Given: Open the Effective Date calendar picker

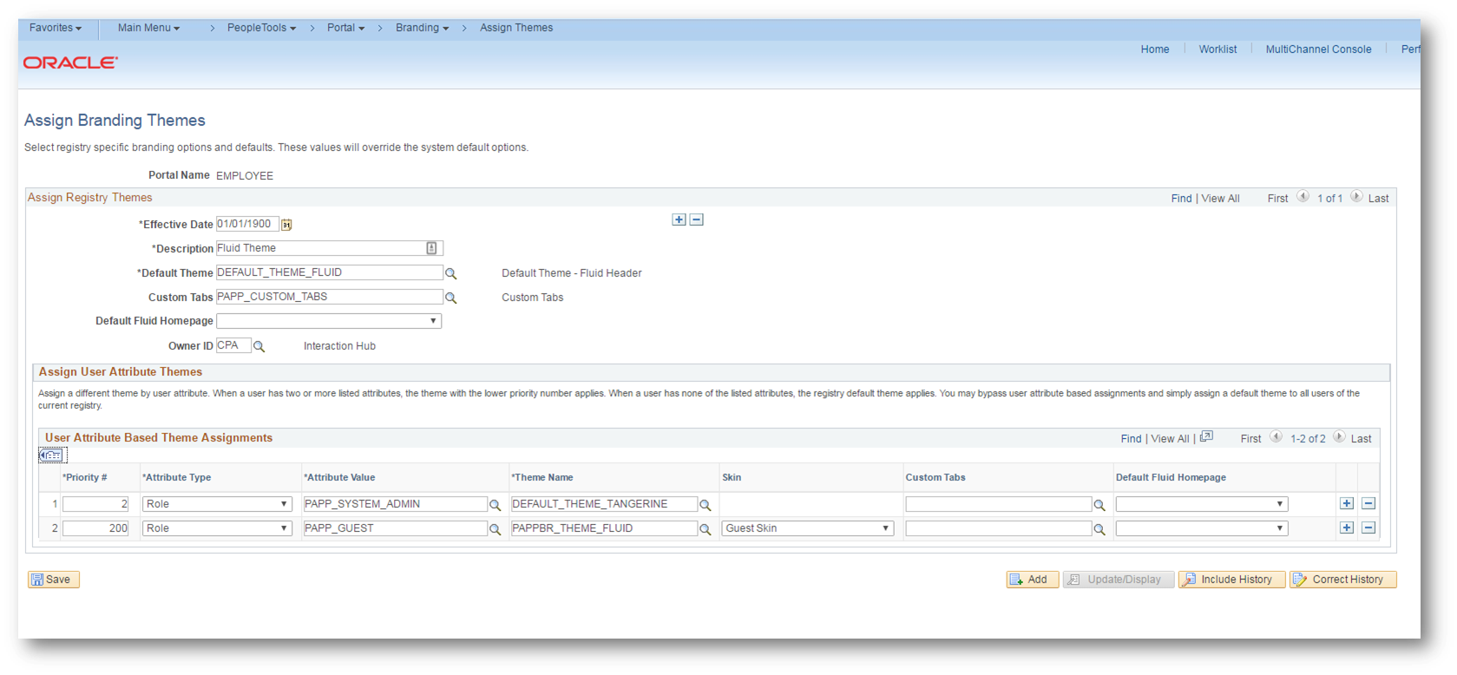Looking at the screenshot, I should tap(286, 225).
